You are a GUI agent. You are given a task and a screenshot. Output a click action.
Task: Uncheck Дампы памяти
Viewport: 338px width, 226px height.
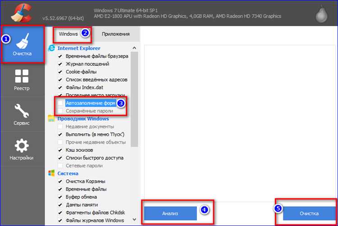[60, 205]
